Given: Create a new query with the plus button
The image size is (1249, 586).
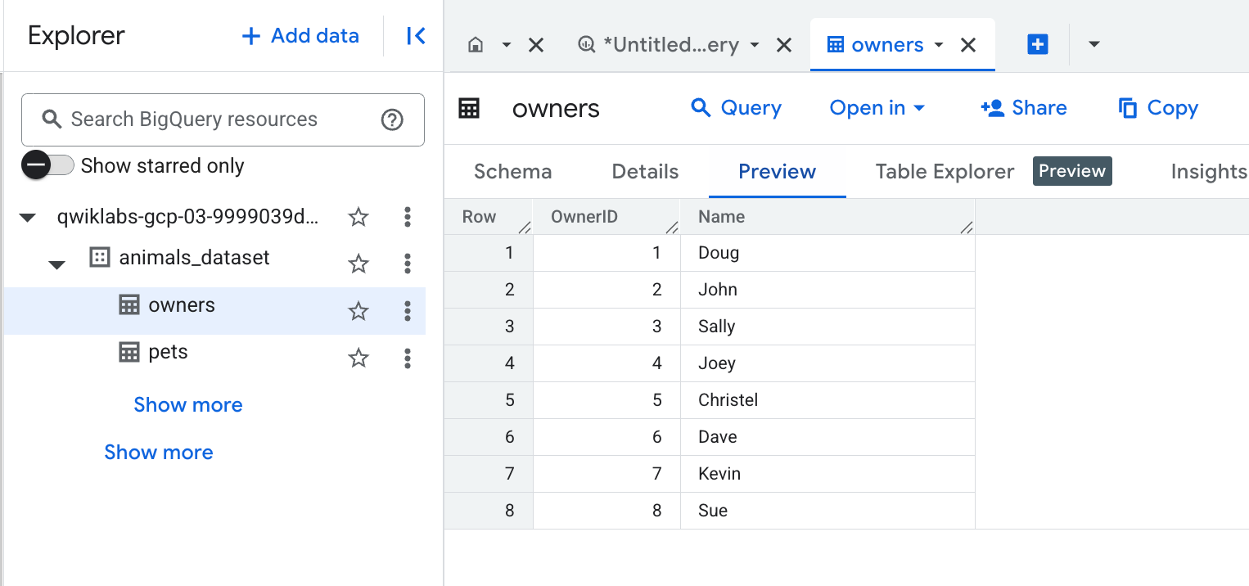Looking at the screenshot, I should pyautogui.click(x=1038, y=45).
